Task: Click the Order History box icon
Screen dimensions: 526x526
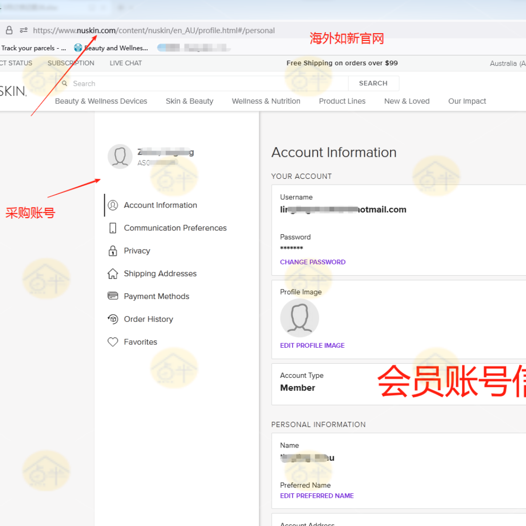Action: [113, 319]
